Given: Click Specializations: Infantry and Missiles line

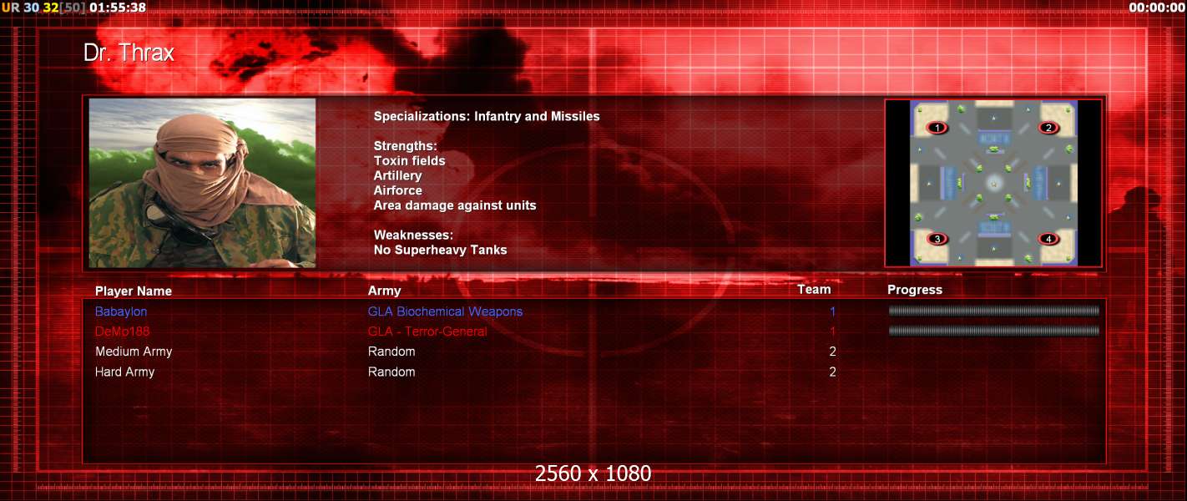Looking at the screenshot, I should tap(487, 117).
